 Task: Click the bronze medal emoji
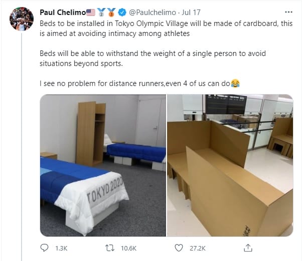pyautogui.click(x=112, y=11)
